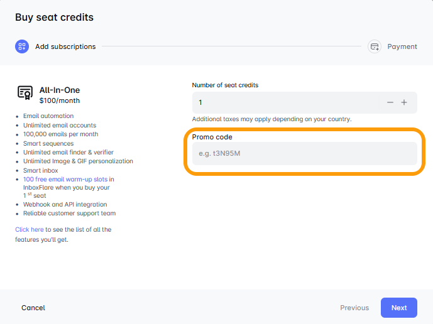Image resolution: width=433 pixels, height=324 pixels.
Task: Jump to the Payment step label
Action: [402, 46]
